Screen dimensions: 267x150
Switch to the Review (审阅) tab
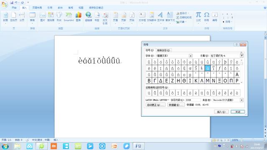(71, 7)
